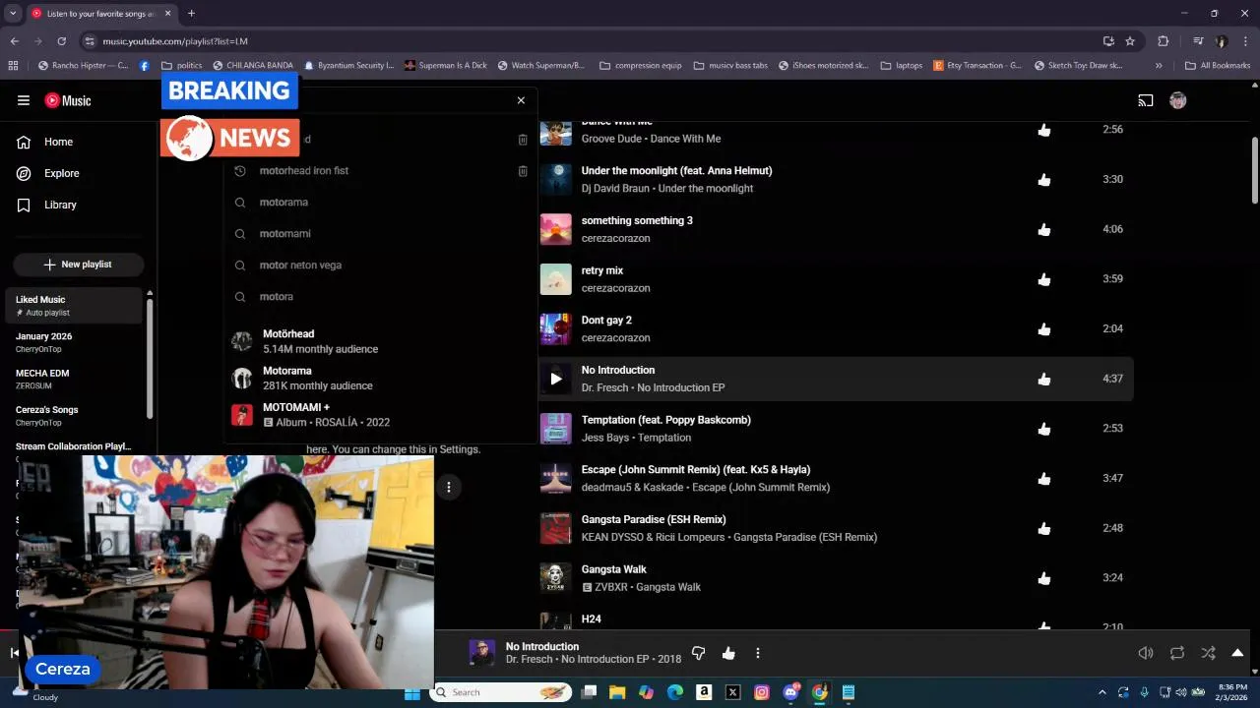Show hidden system tray icons
1260x708 pixels.
[1102, 692]
